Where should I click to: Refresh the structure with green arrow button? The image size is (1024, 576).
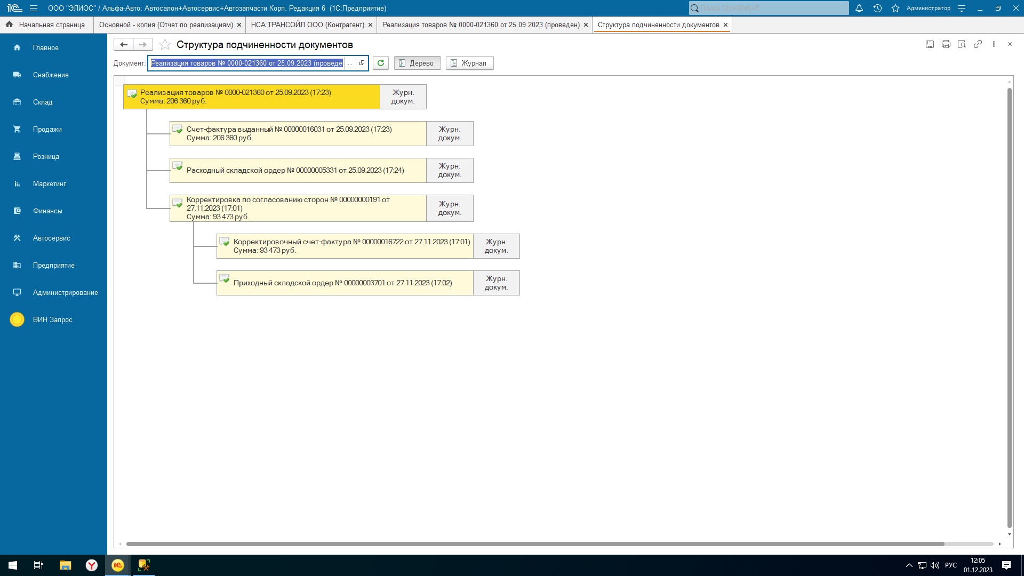point(381,63)
